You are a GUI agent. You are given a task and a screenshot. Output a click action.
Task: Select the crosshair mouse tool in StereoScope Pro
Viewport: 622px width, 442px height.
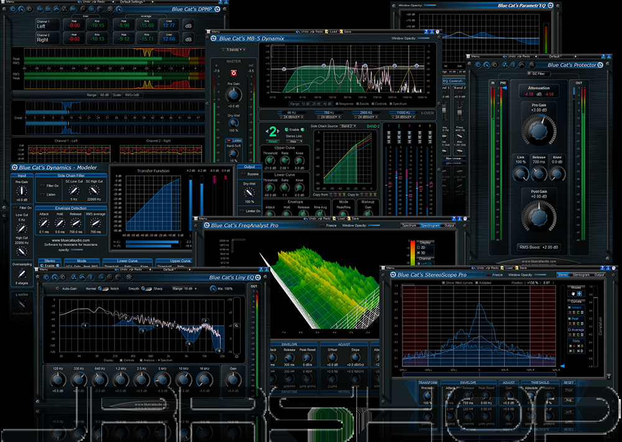tap(579, 294)
